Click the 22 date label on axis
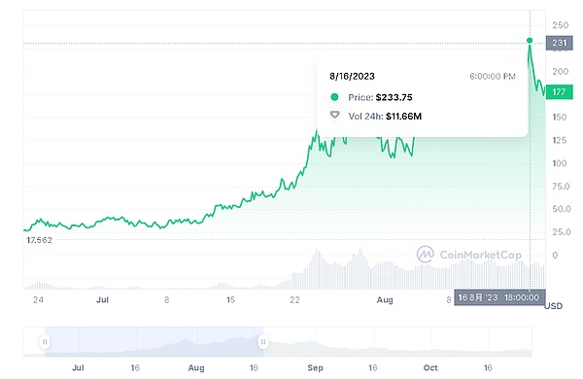This screenshot has height=379, width=583. (294, 299)
